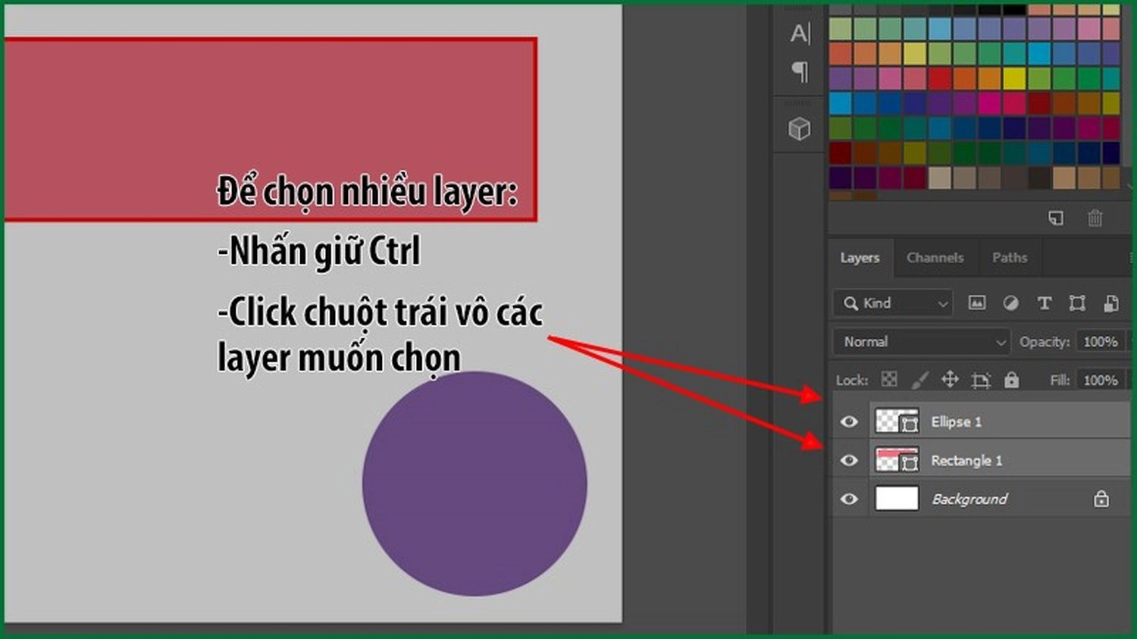Filter layers by smart objects icon
Image resolution: width=1137 pixels, height=639 pixels.
point(1111,303)
